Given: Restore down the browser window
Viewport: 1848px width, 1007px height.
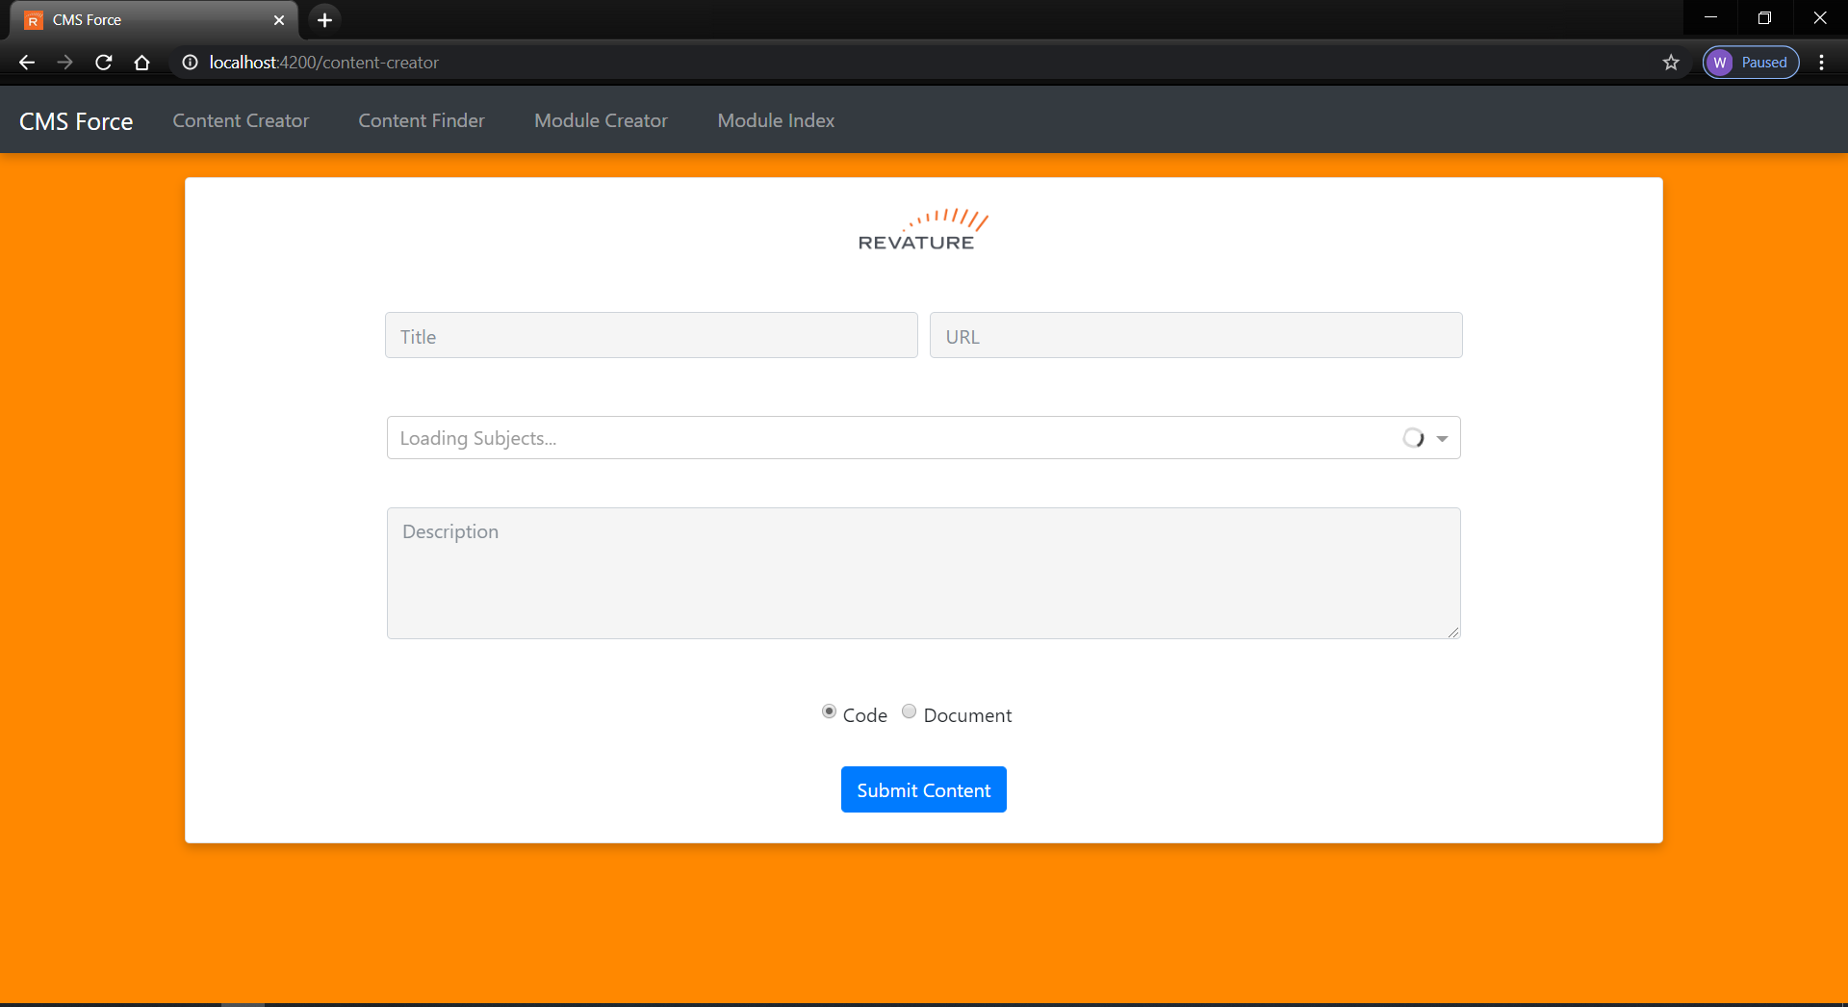Looking at the screenshot, I should click(1764, 17).
